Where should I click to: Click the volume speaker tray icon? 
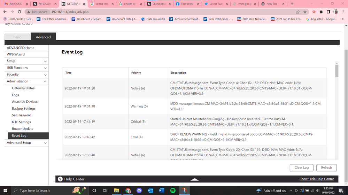[x=318, y=190]
